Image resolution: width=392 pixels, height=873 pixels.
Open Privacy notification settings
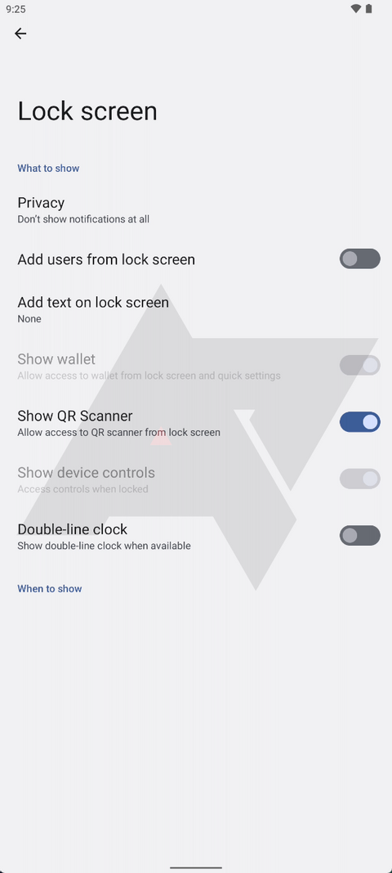(x=196, y=209)
